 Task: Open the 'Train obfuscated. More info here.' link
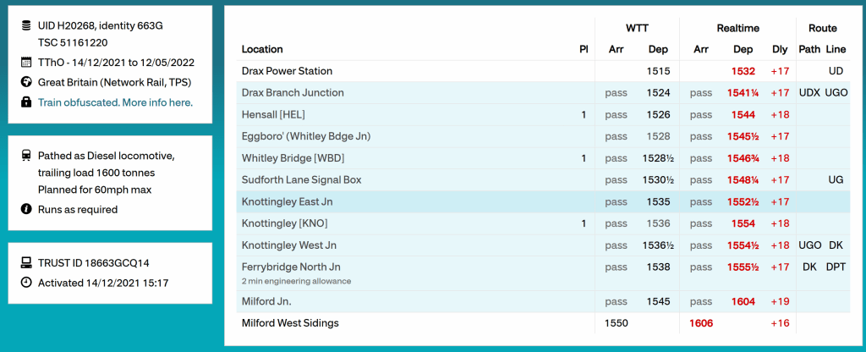tap(115, 102)
